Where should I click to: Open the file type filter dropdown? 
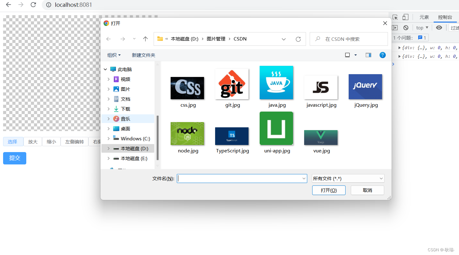tap(348, 178)
